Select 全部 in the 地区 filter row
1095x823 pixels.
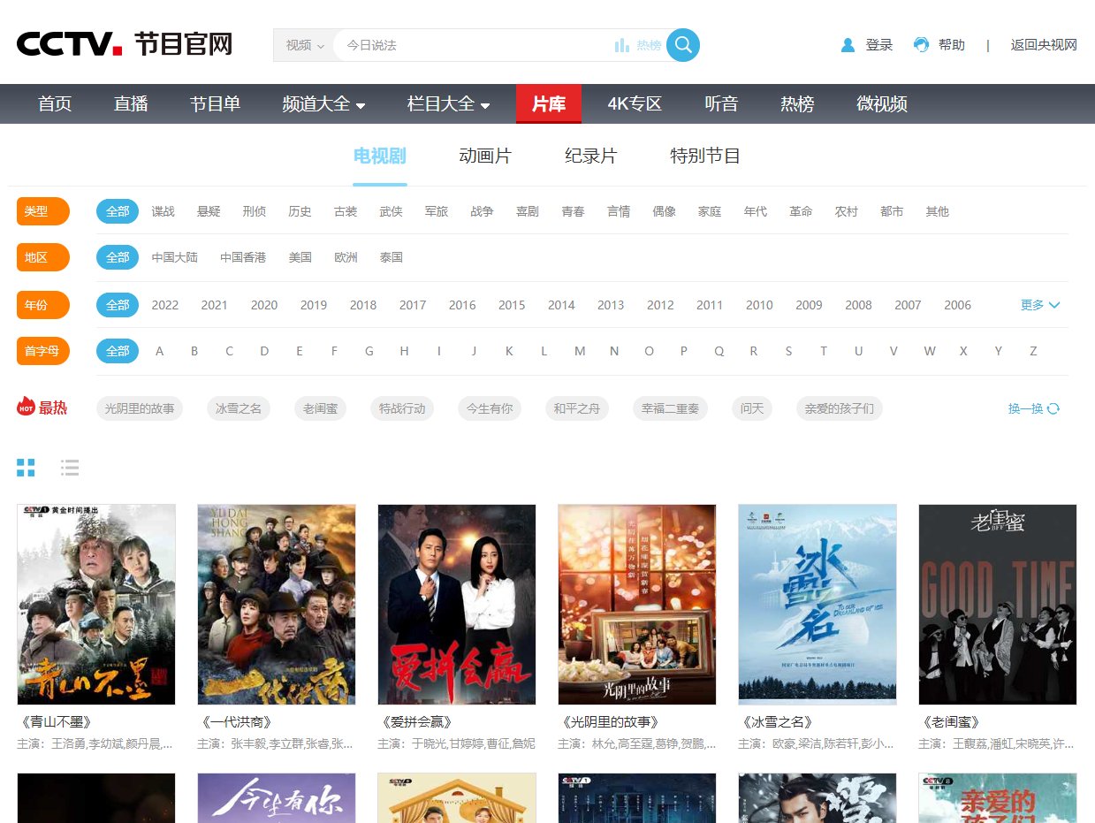(x=118, y=257)
